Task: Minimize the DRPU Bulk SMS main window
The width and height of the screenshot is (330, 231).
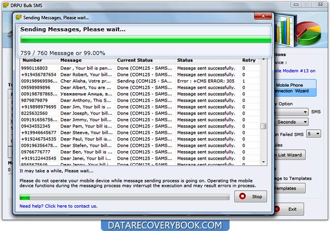Action: [x=296, y=4]
